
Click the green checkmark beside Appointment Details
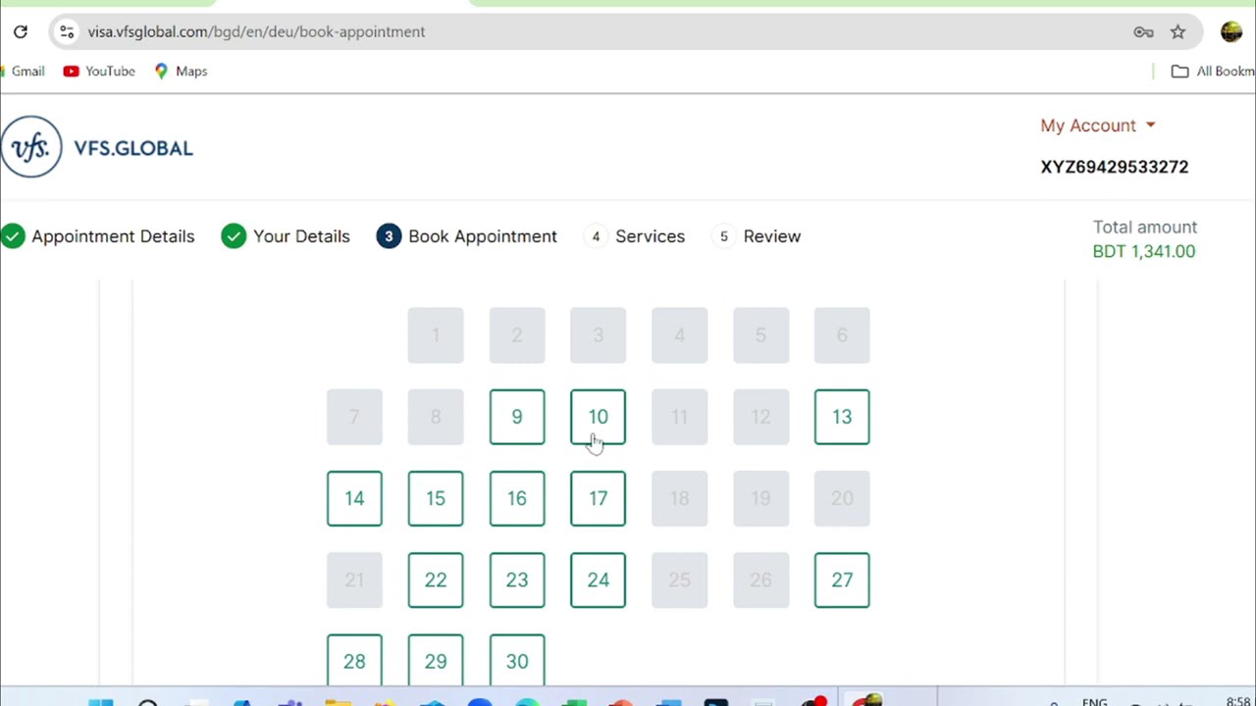pos(13,236)
